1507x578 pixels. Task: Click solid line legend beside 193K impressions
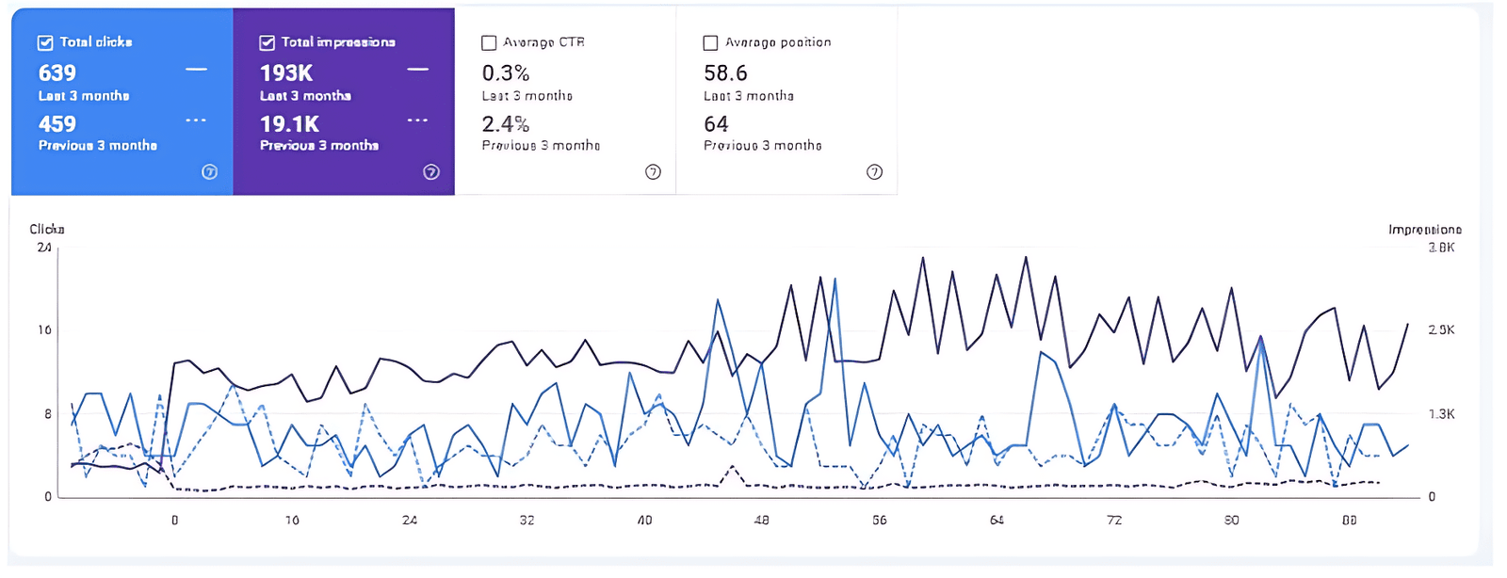(418, 70)
